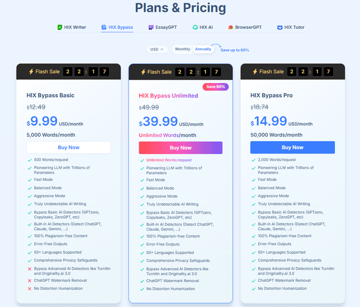
Task: Switch billing to Annually
Action: pyautogui.click(x=203, y=49)
